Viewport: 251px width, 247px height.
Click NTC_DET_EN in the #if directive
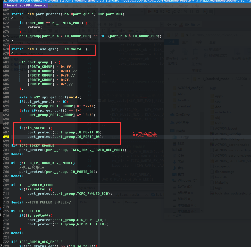30,211
